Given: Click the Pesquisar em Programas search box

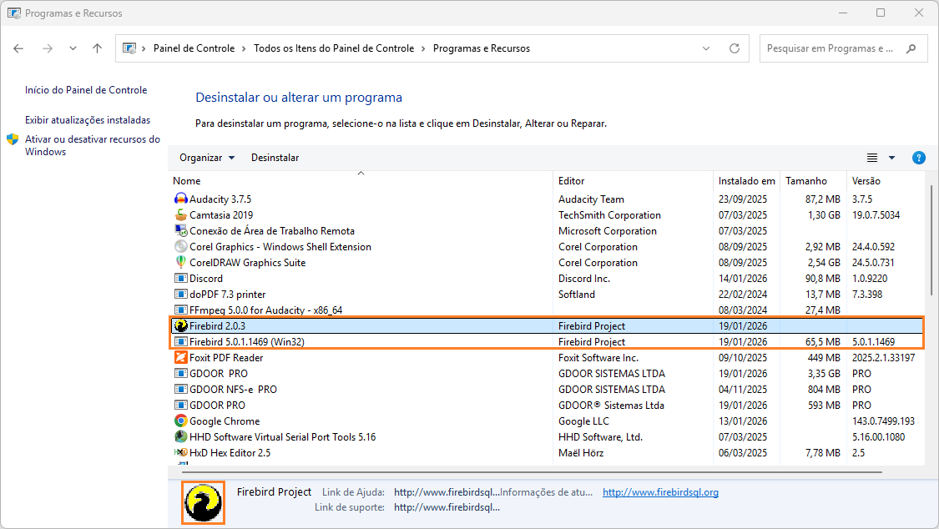Looking at the screenshot, I should (x=830, y=48).
